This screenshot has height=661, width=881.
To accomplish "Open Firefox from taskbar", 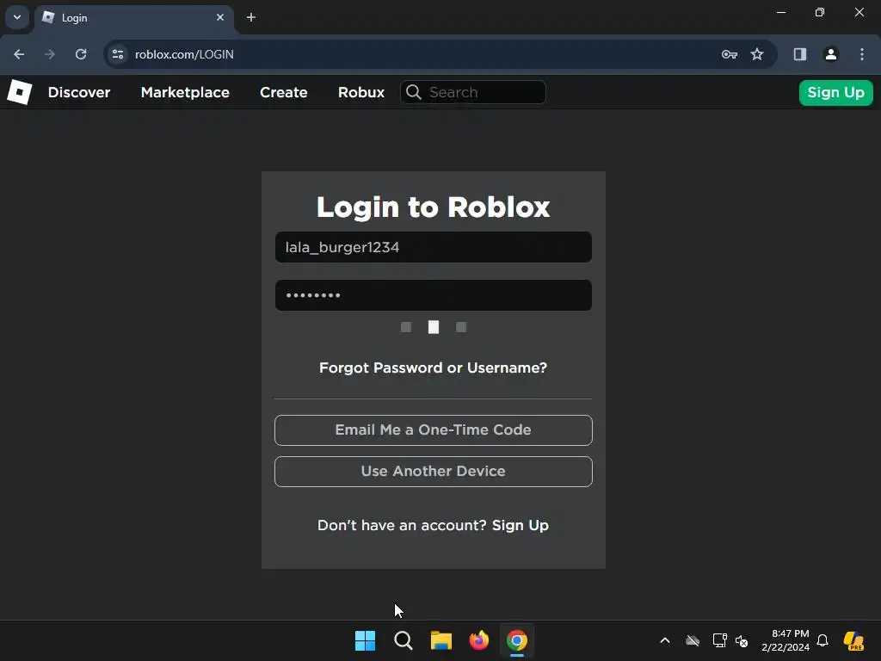I will 478,640.
